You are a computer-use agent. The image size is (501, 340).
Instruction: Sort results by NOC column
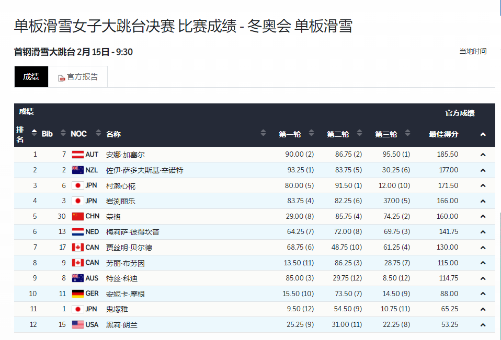tap(95, 134)
